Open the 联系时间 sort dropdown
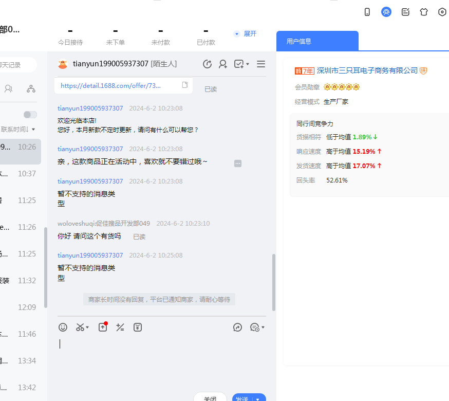This screenshot has height=401, width=449. pos(18,129)
